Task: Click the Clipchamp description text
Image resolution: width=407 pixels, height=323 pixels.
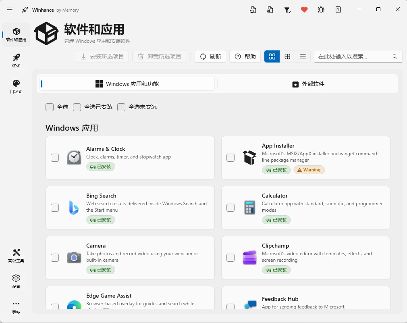Action: (x=317, y=257)
